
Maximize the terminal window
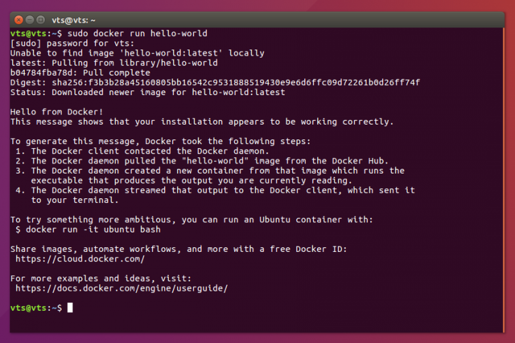[x=40, y=20]
